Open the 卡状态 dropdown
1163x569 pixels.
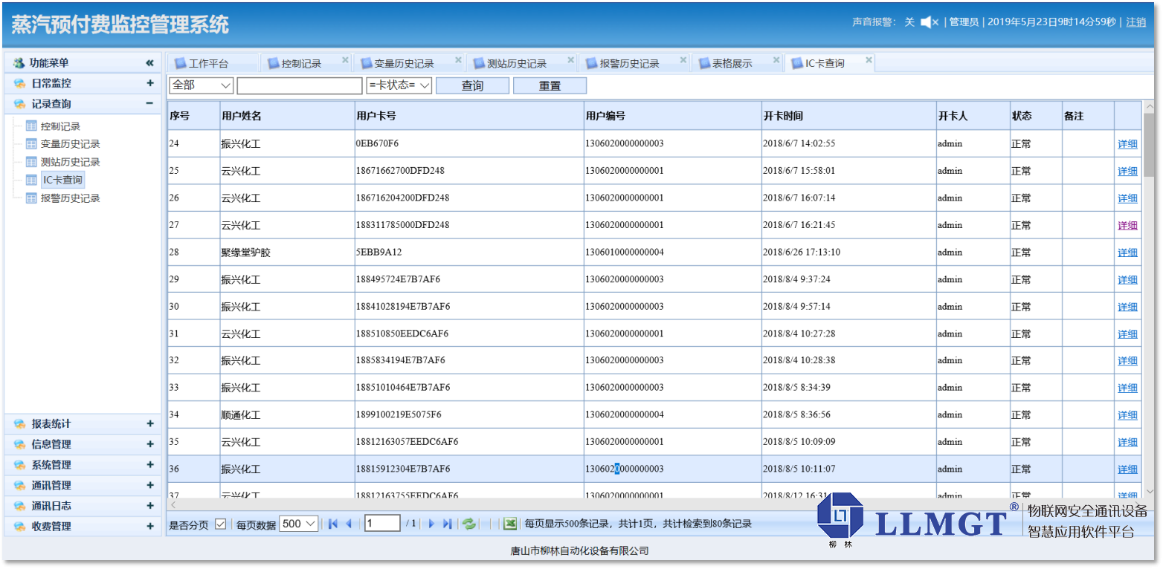point(399,85)
